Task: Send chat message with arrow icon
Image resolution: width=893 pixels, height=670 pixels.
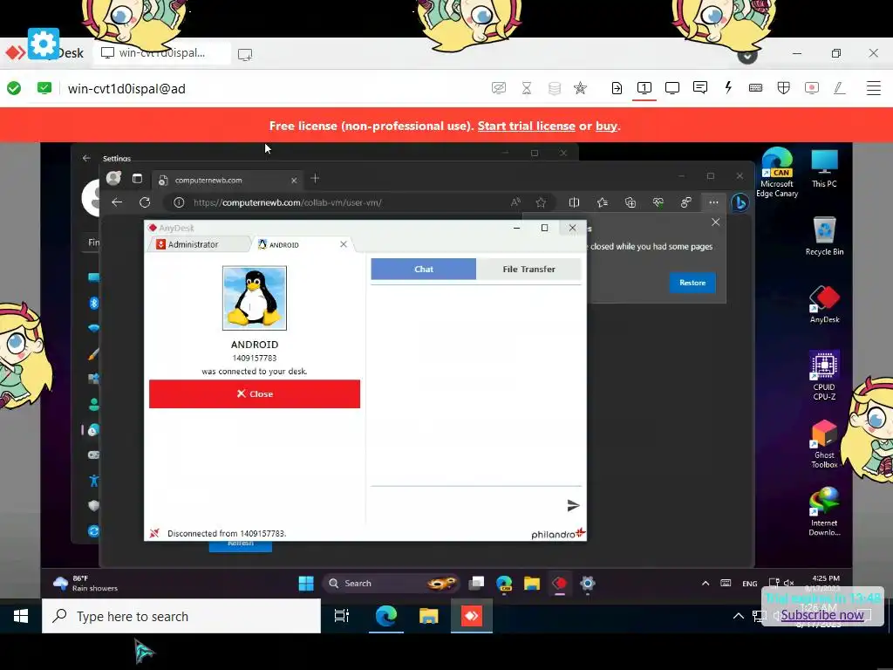Action: point(573,505)
